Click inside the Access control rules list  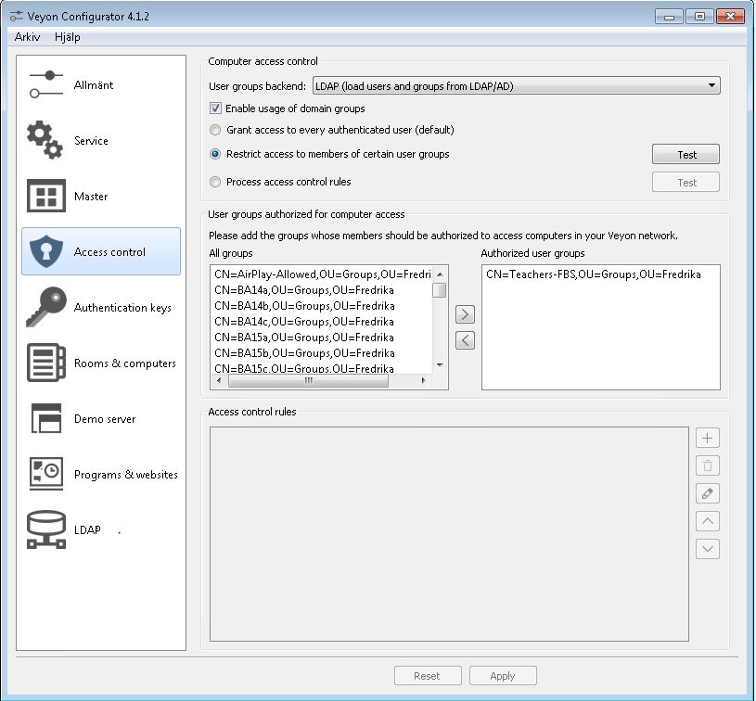[x=449, y=534]
